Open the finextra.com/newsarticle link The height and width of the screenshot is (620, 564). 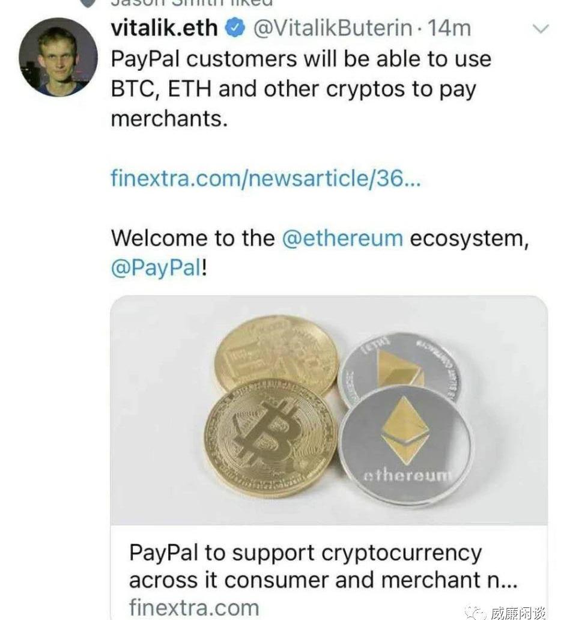coord(265,178)
